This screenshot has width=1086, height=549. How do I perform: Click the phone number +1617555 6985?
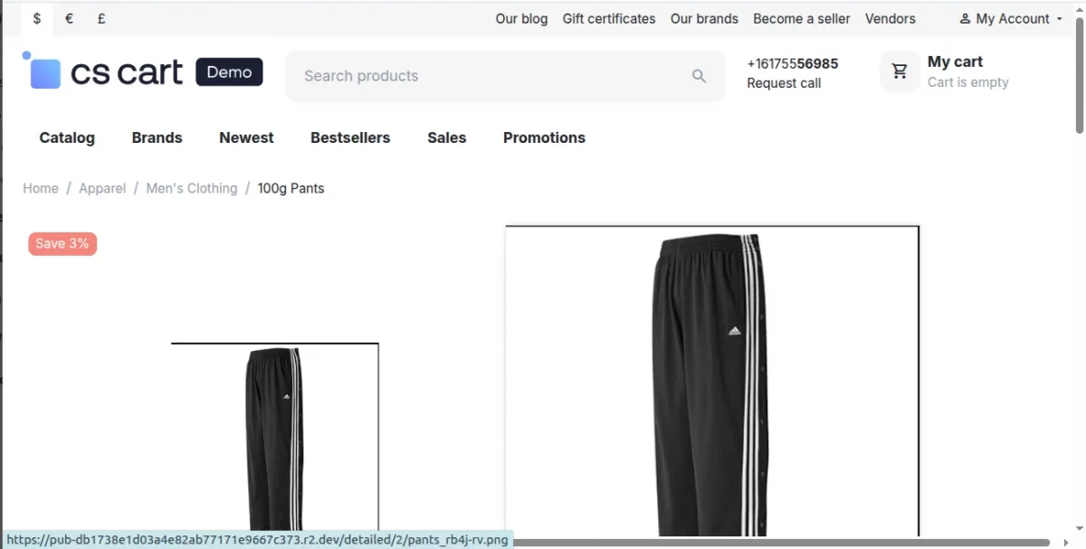(793, 63)
